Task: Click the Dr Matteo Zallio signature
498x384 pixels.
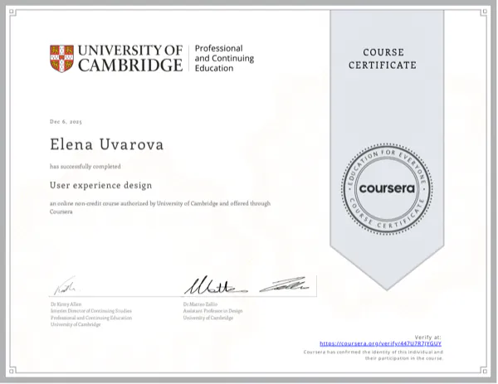Action: pyautogui.click(x=247, y=285)
